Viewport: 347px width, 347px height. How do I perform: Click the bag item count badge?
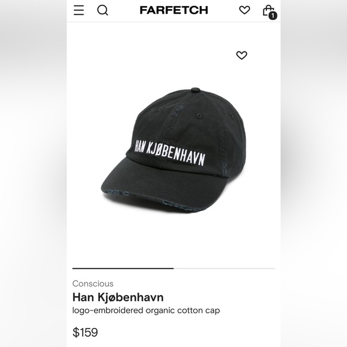pyautogui.click(x=273, y=16)
